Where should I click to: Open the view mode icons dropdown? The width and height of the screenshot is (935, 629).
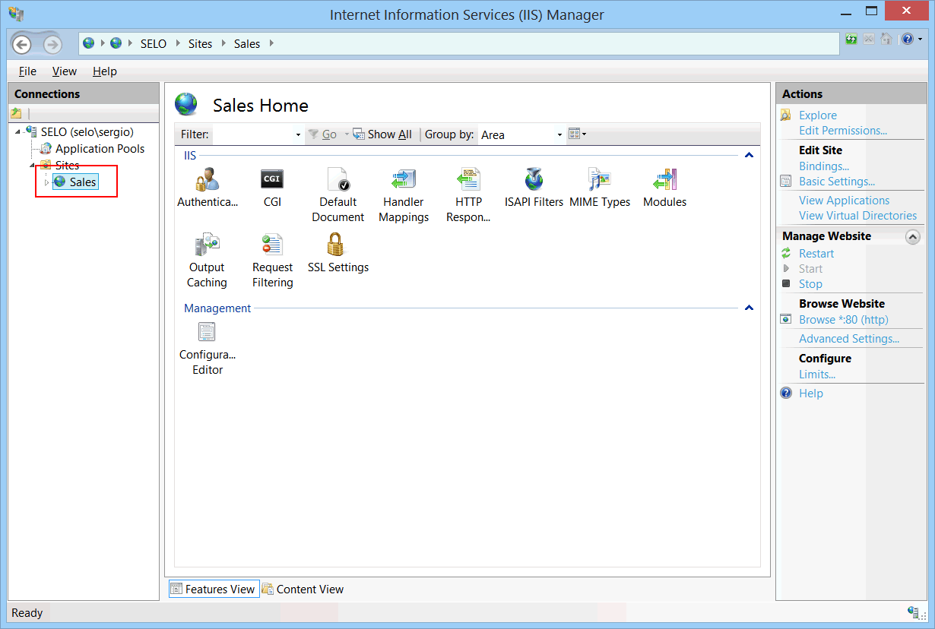tap(578, 134)
